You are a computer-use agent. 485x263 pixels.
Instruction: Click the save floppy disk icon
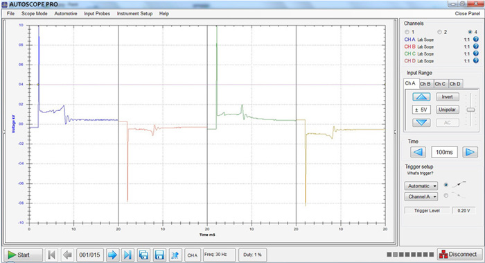(x=159, y=255)
